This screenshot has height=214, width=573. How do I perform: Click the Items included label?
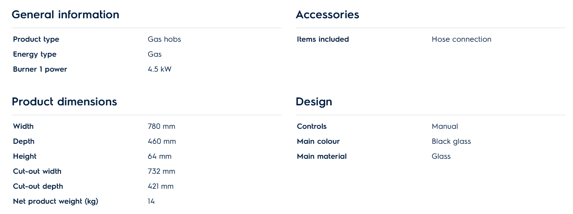pos(323,39)
